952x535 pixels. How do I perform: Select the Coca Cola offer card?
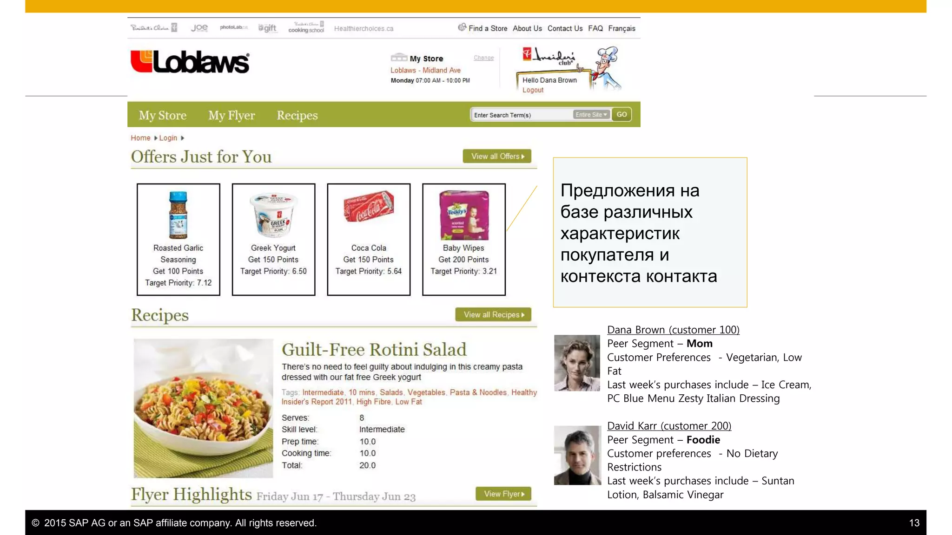click(x=369, y=239)
